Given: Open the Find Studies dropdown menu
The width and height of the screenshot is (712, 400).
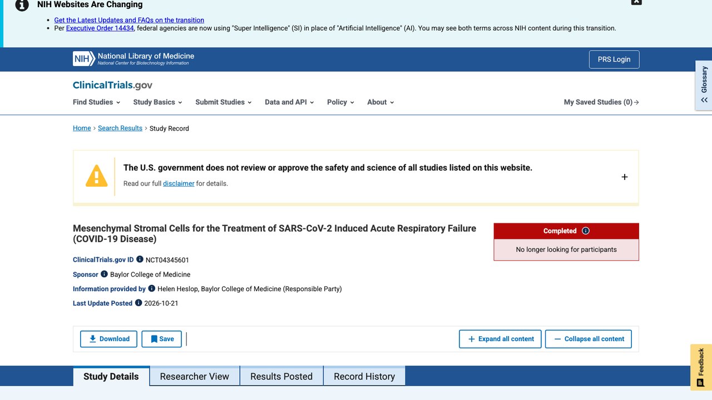Looking at the screenshot, I should coord(97,102).
